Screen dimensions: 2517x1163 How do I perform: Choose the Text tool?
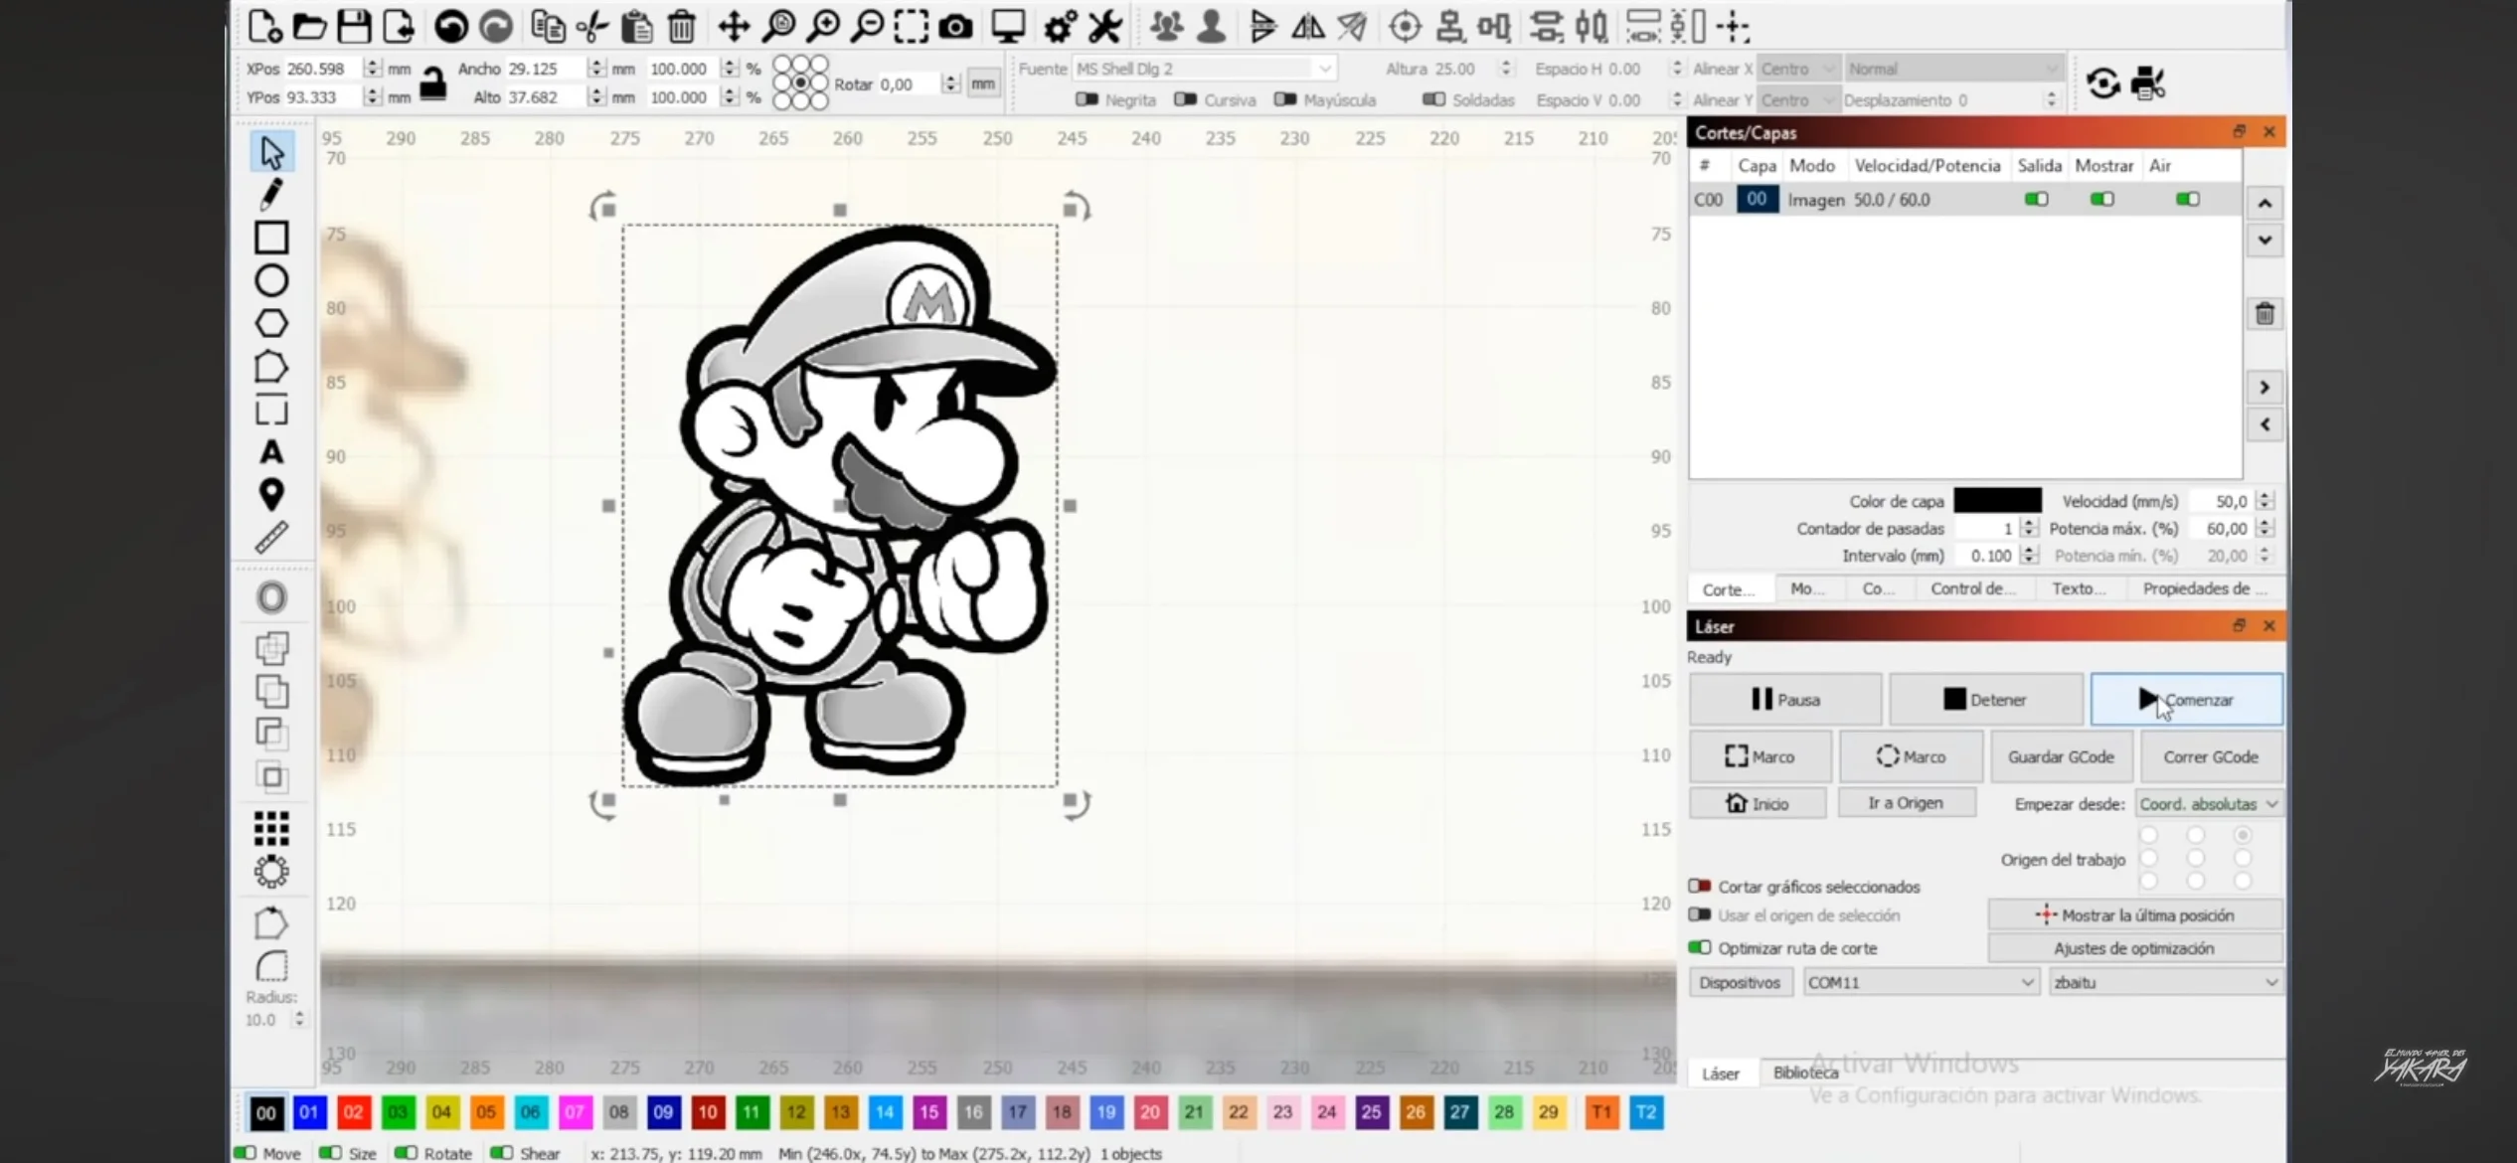[271, 452]
